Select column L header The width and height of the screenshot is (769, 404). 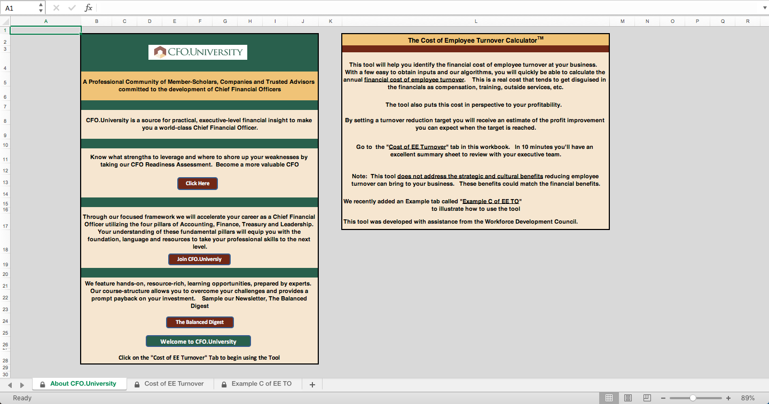tap(476, 21)
